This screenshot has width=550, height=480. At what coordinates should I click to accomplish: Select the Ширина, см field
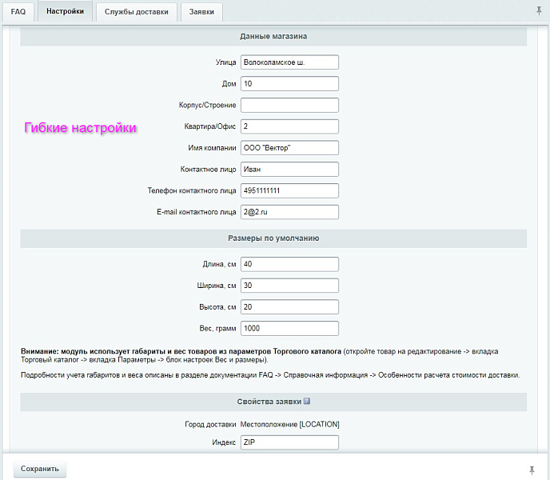coord(289,286)
